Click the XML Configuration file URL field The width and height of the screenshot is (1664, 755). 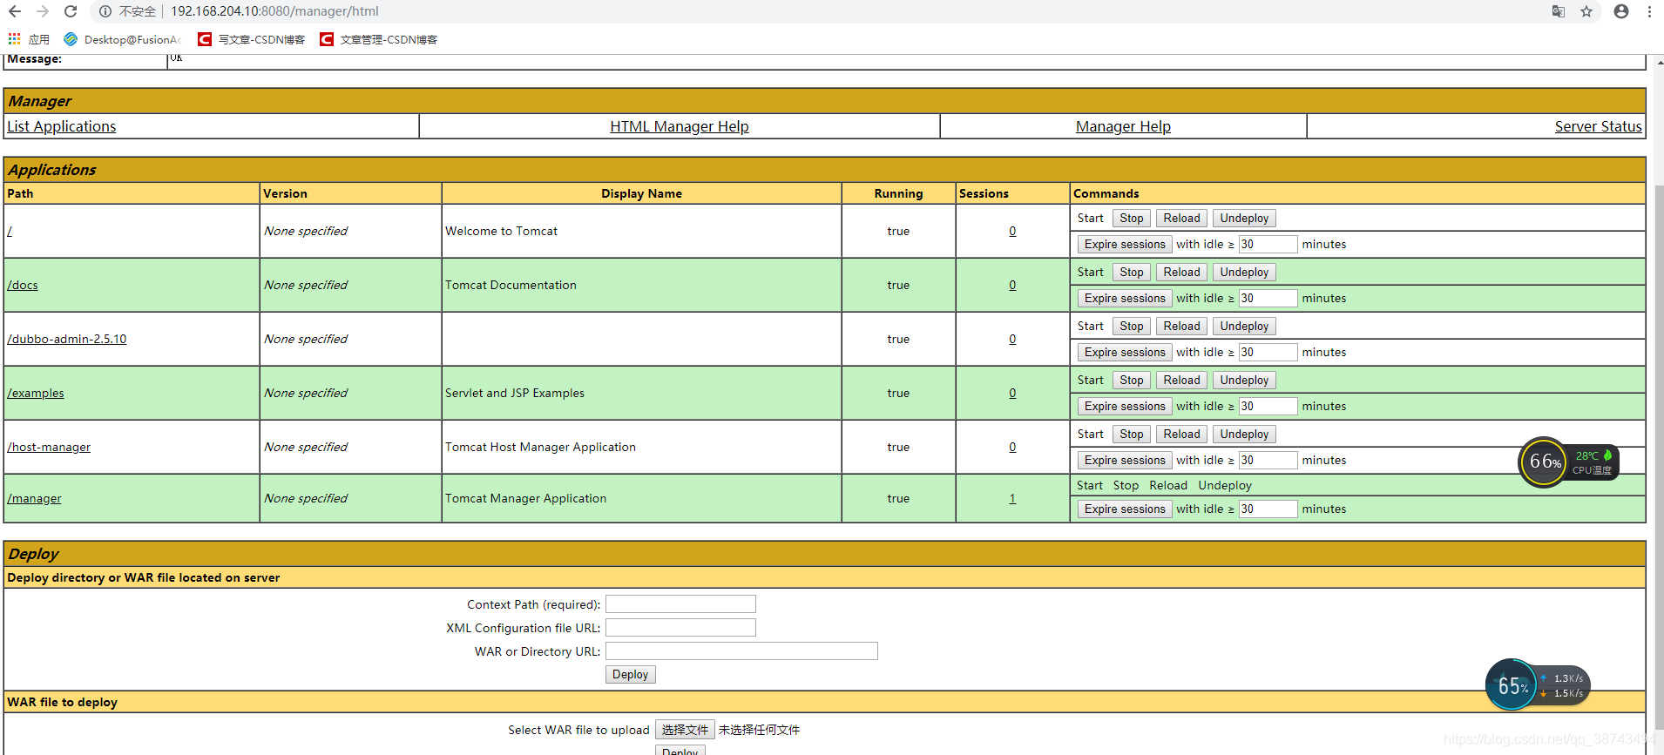680,628
